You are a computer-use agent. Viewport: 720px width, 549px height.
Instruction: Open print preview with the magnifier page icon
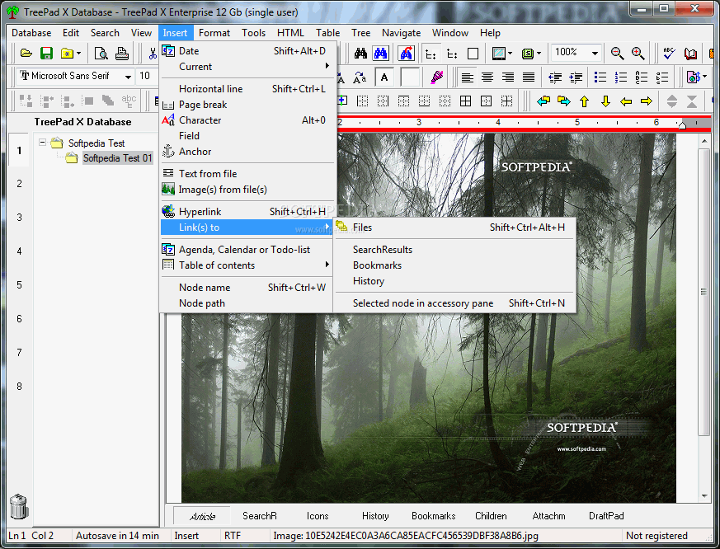click(x=101, y=54)
